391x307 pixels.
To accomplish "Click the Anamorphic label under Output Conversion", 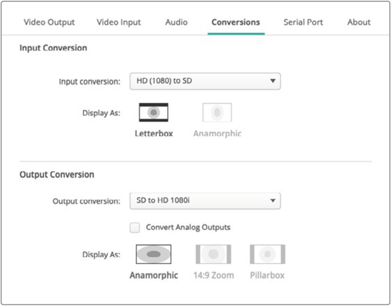I will point(153,275).
